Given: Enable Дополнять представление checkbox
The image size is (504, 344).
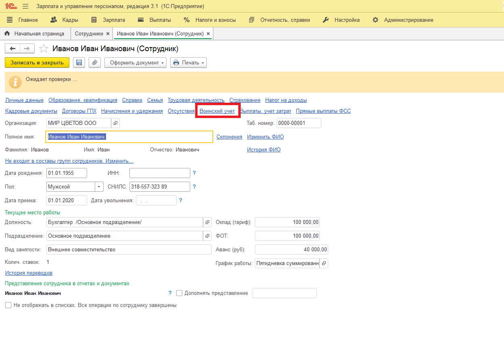Looking at the screenshot, I should pos(179,293).
